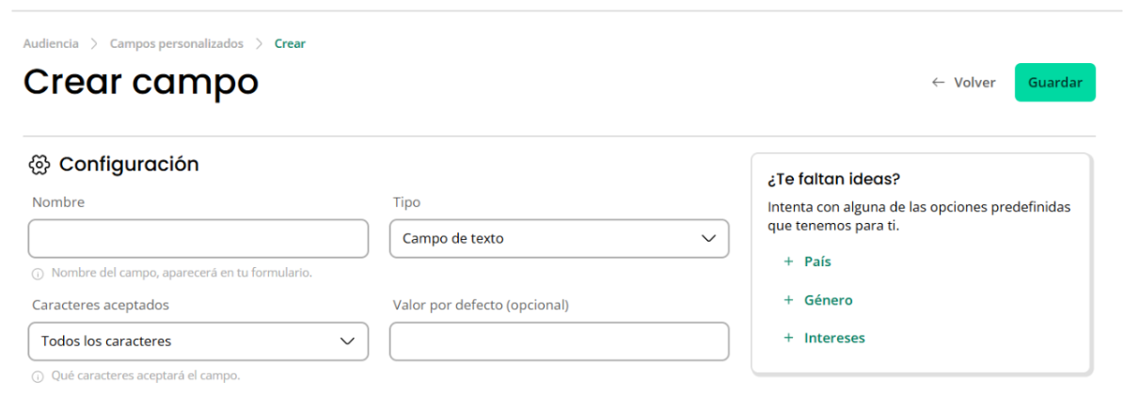Click the back arrow icon beside Volver
This screenshot has width=1140, height=396.
coord(938,83)
